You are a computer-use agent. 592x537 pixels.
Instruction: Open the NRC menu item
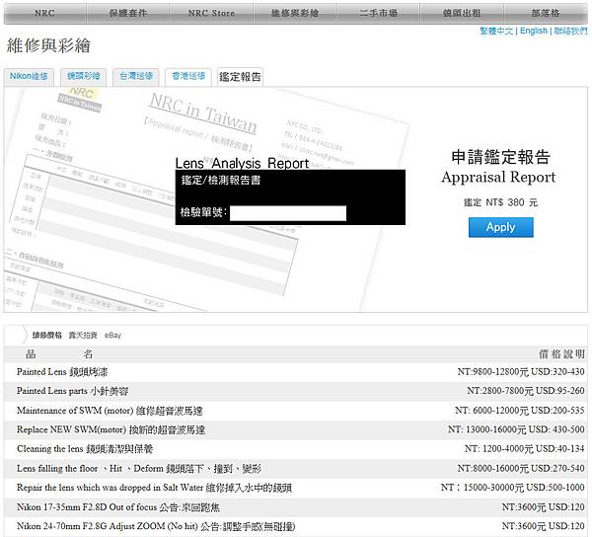click(x=44, y=13)
